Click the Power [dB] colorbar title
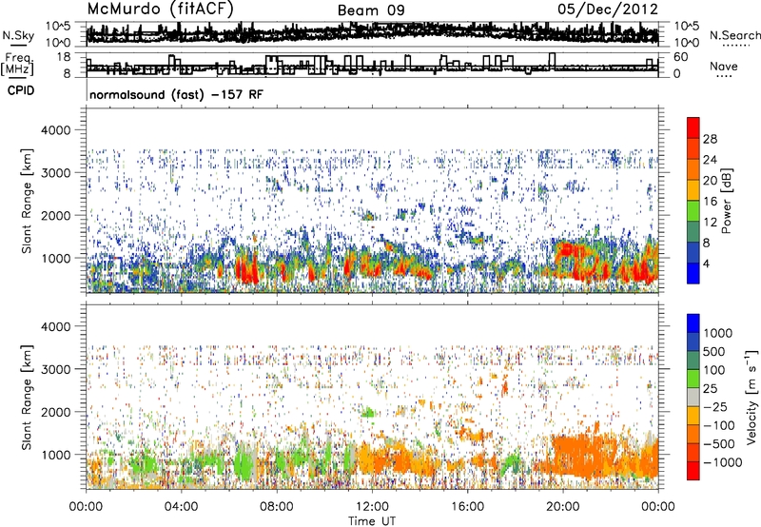Image resolution: width=761 pixels, height=527 pixels. 727,201
